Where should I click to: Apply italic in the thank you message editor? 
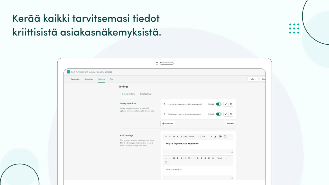(177, 158)
